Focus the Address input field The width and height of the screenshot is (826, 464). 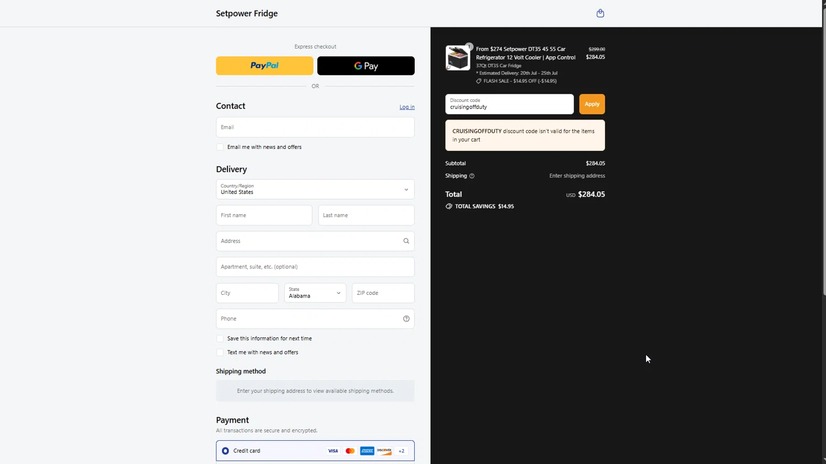(315, 241)
